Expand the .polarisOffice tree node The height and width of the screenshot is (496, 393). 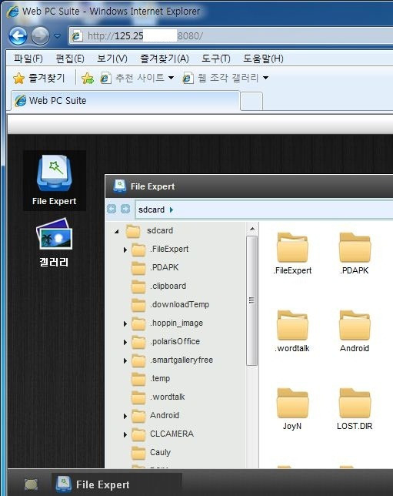point(125,342)
